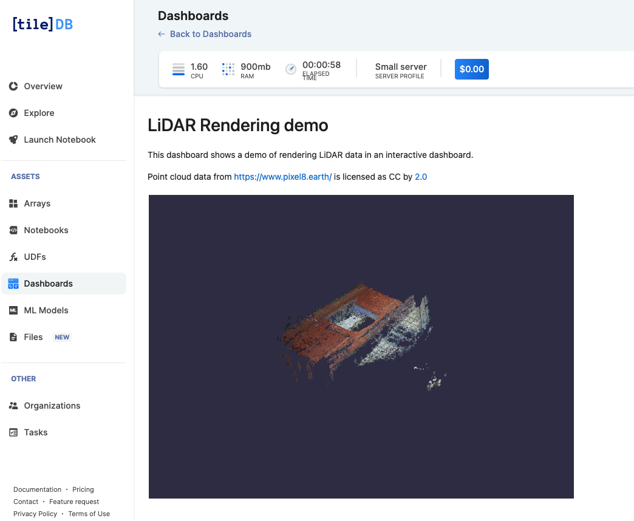
Task: Open the Tasks sidebar icon
Action: [x=13, y=432]
